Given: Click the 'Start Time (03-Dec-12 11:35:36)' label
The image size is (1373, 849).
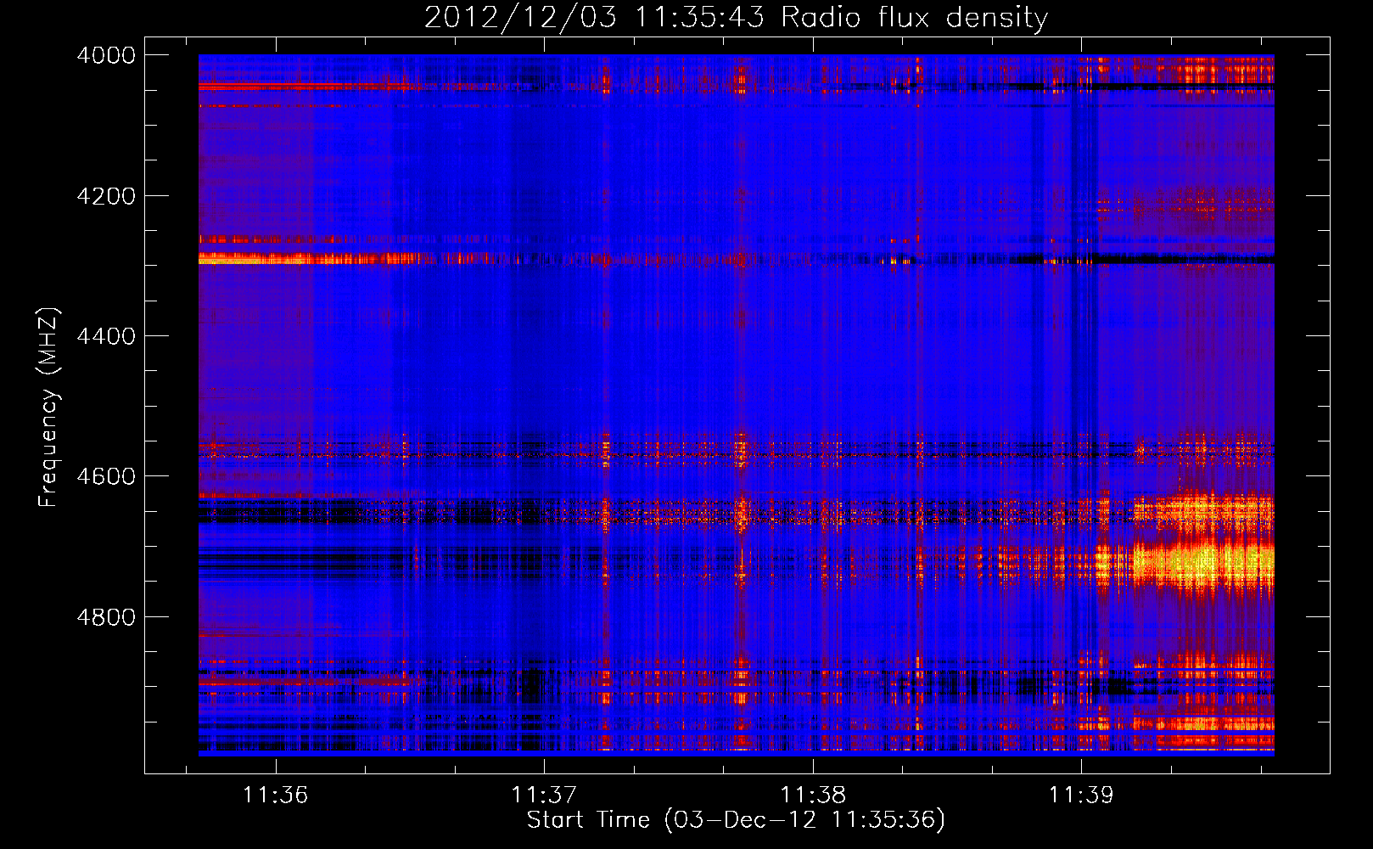Looking at the screenshot, I should (x=736, y=820).
